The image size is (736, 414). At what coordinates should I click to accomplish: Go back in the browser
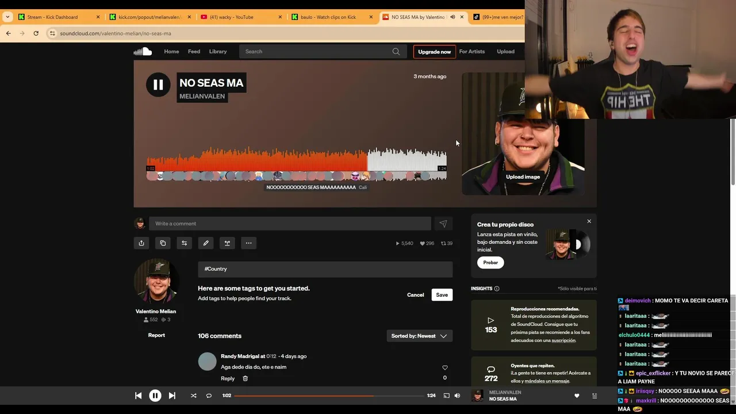9,33
